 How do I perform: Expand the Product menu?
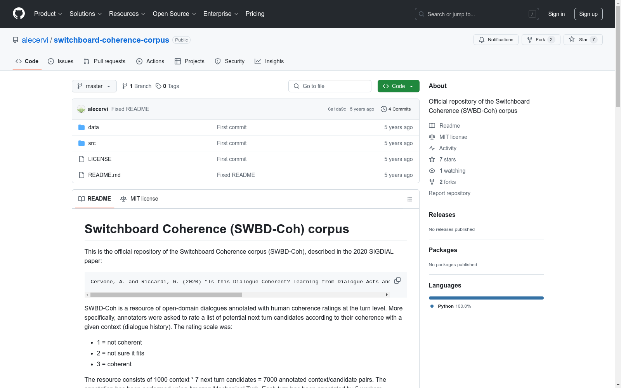point(48,14)
